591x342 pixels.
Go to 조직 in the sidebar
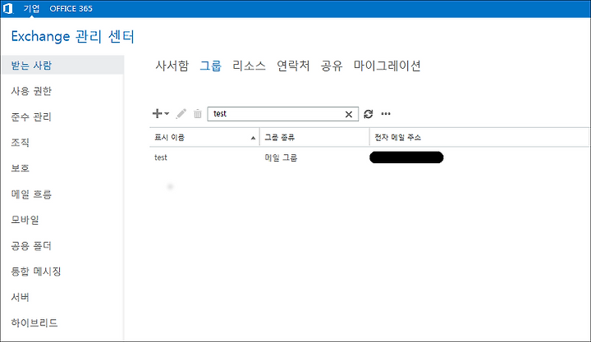(20, 143)
